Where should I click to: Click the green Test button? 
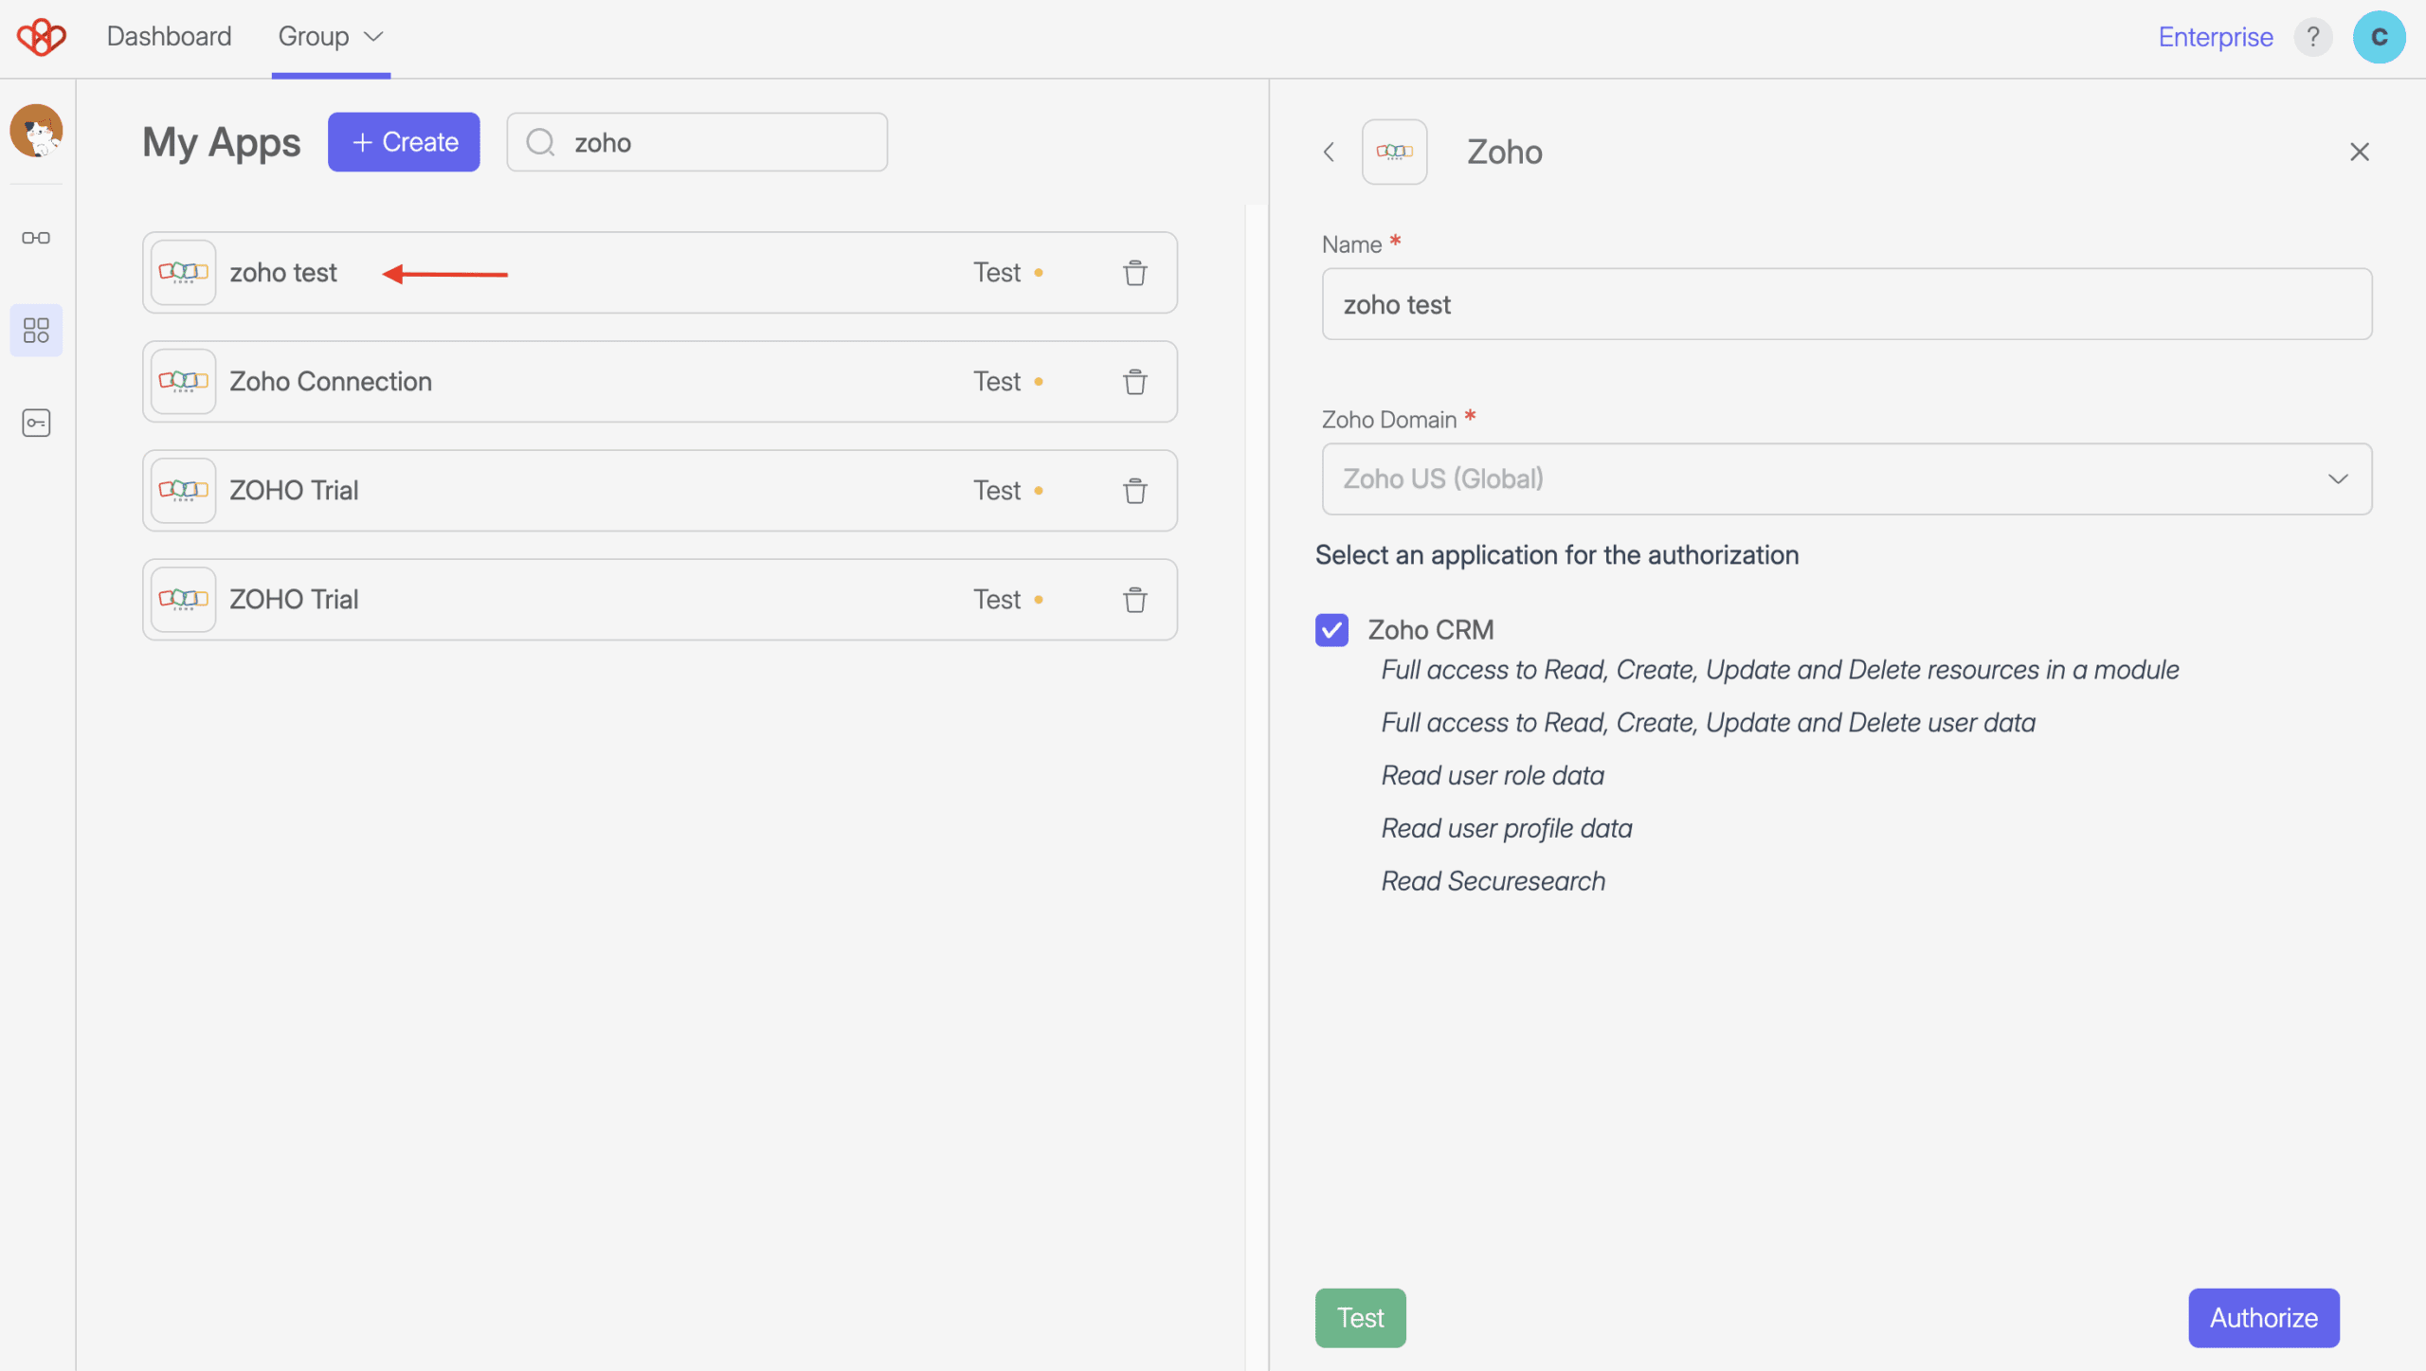(x=1361, y=1318)
